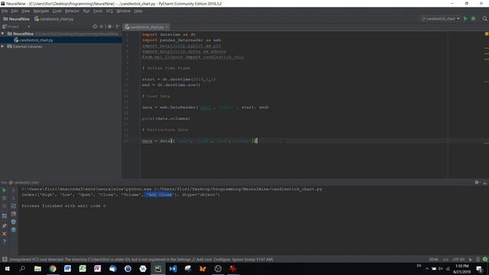Open the VCS menu
Viewport: 489px width, 275px height.
(109, 11)
